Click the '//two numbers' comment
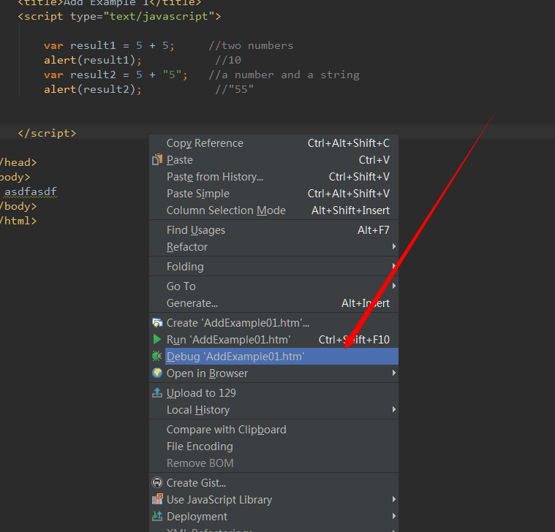The height and width of the screenshot is (532, 555). click(x=251, y=45)
